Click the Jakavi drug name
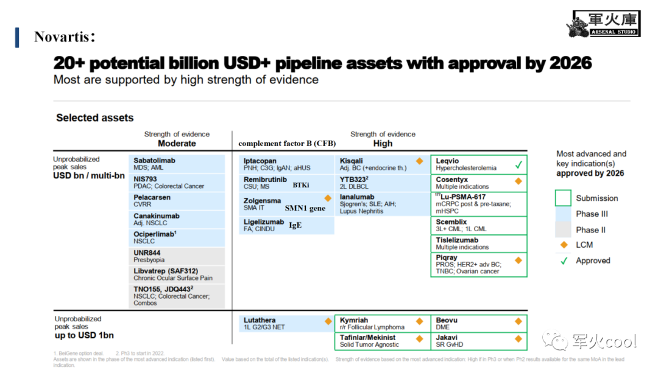The image size is (658, 370). click(x=447, y=337)
